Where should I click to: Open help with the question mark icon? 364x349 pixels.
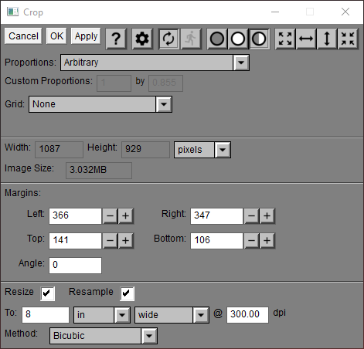point(116,39)
